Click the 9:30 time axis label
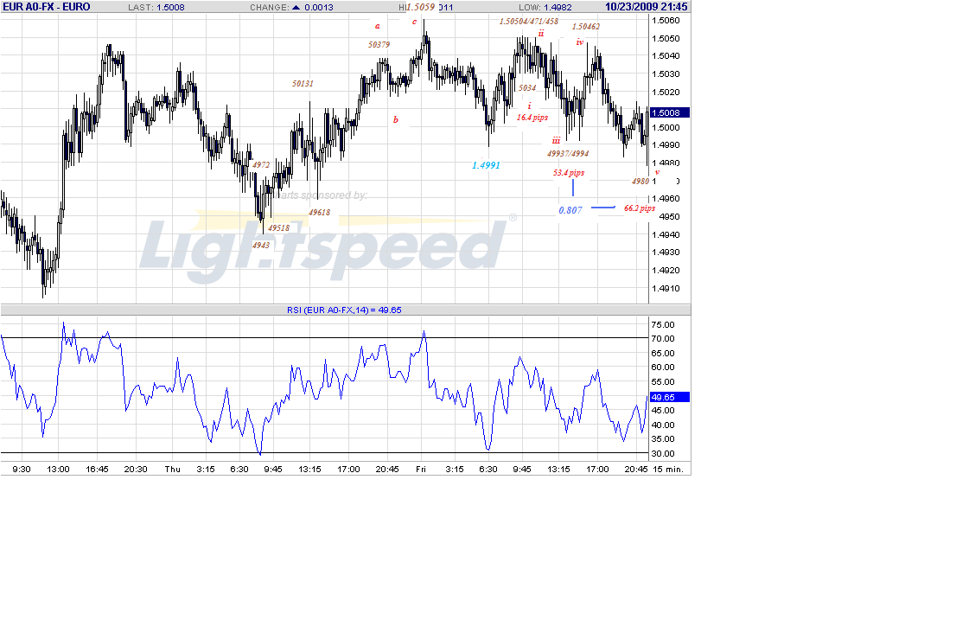Screen dimensions: 975x633 point(22,470)
